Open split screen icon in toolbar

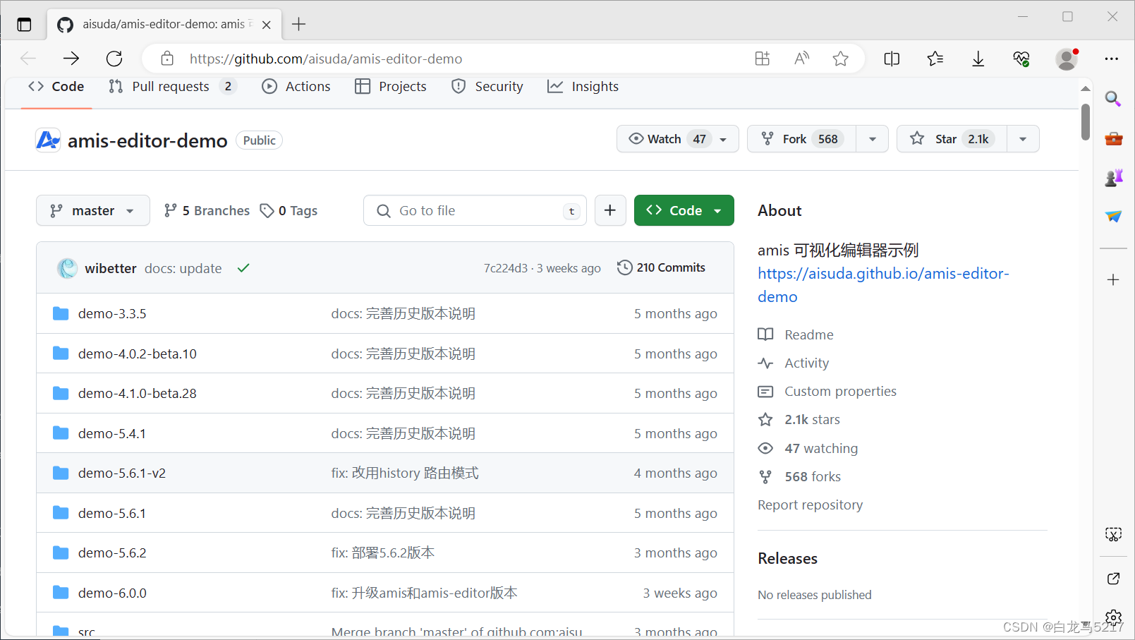tap(892, 59)
